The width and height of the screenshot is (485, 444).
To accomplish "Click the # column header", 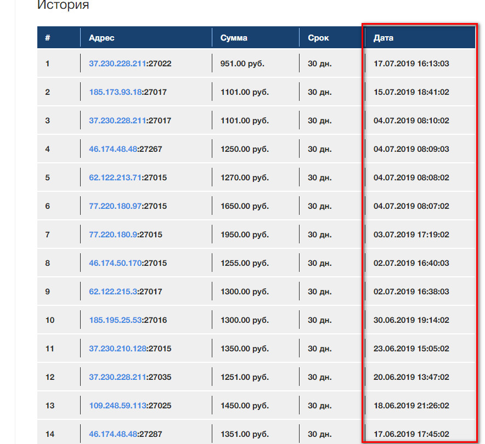I will (x=47, y=38).
